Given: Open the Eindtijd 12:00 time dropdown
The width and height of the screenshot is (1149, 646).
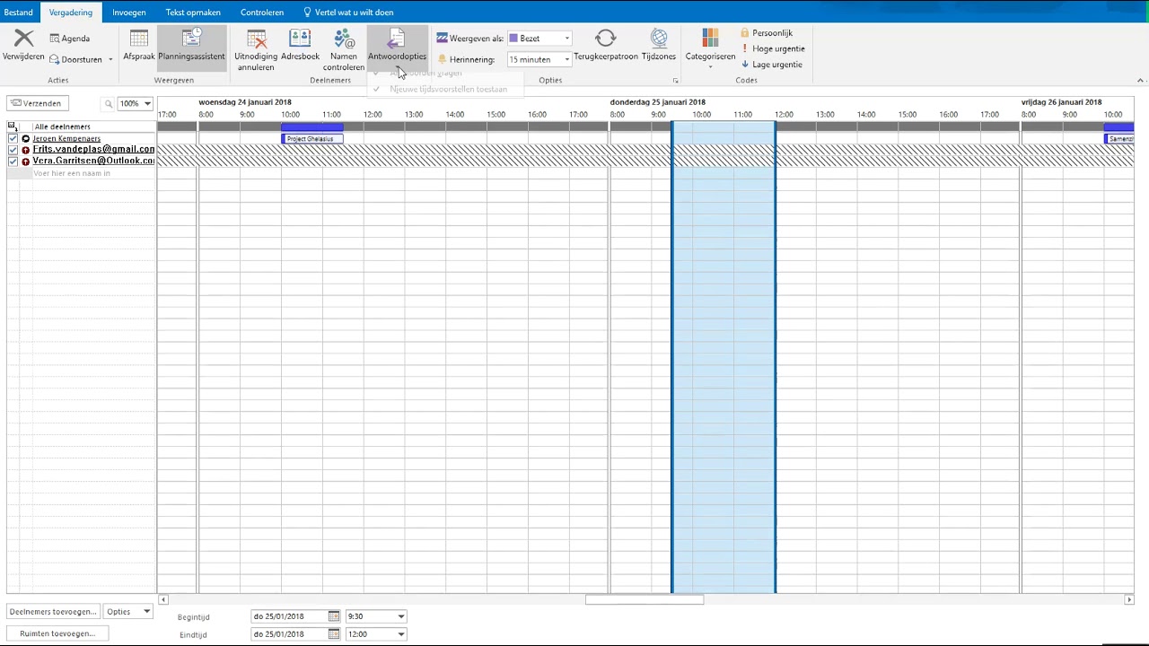Looking at the screenshot, I should 401,634.
